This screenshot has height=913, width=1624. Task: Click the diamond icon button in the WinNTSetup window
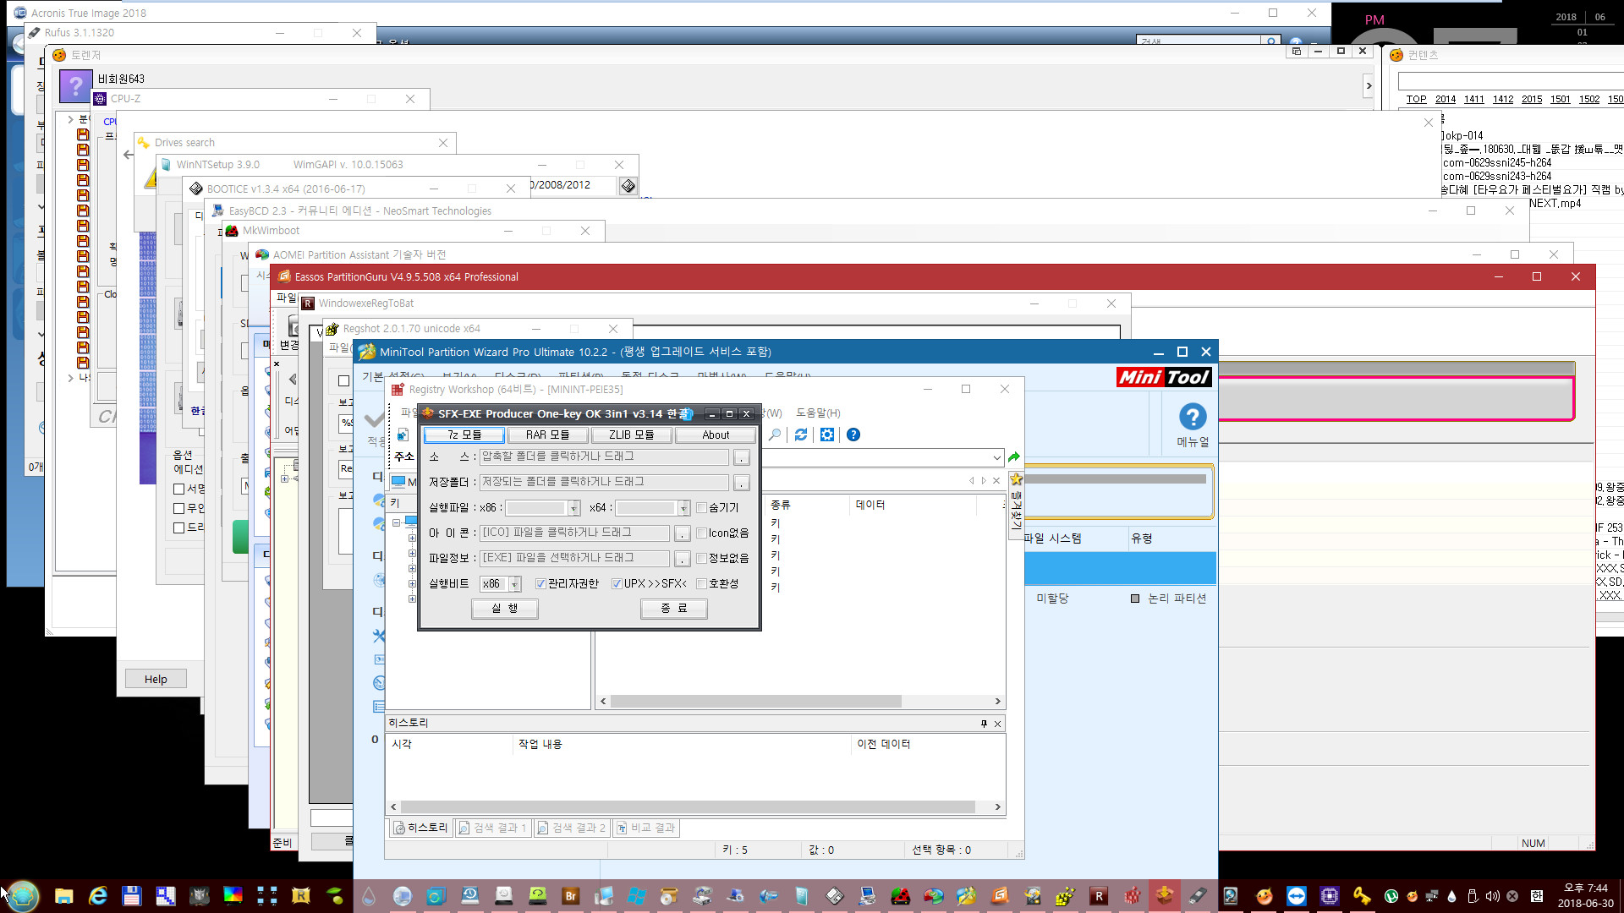click(628, 186)
